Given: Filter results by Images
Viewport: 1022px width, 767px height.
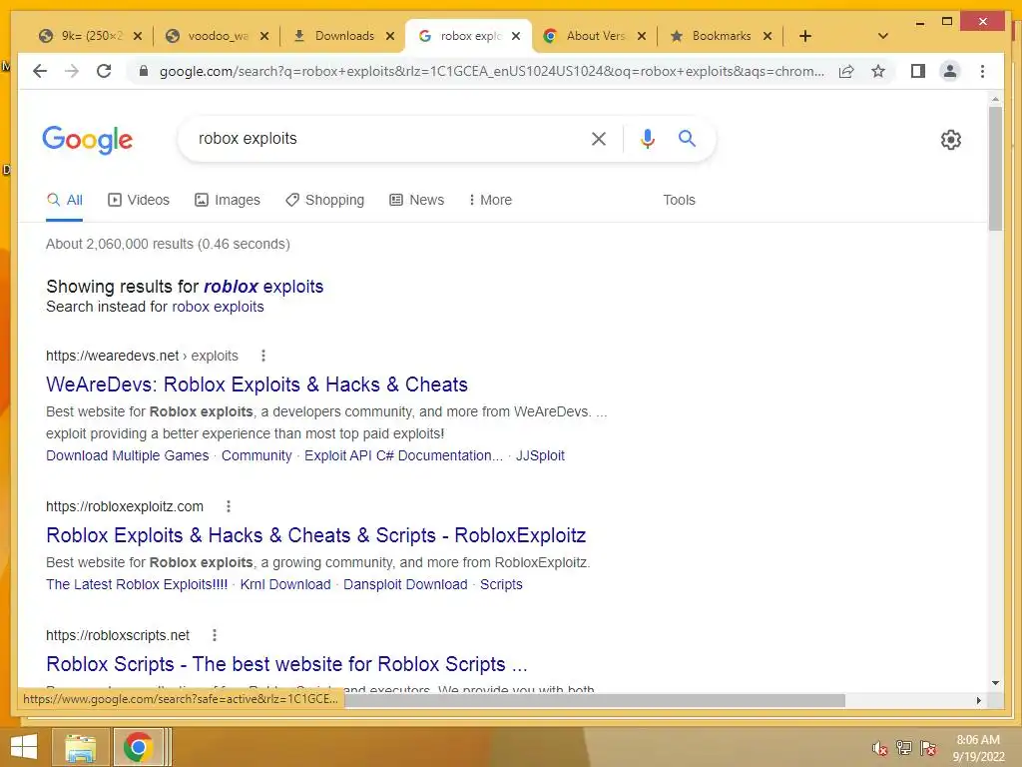Looking at the screenshot, I should click(228, 200).
